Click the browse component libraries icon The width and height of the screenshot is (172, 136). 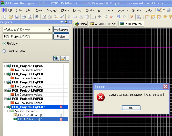(139, 17)
